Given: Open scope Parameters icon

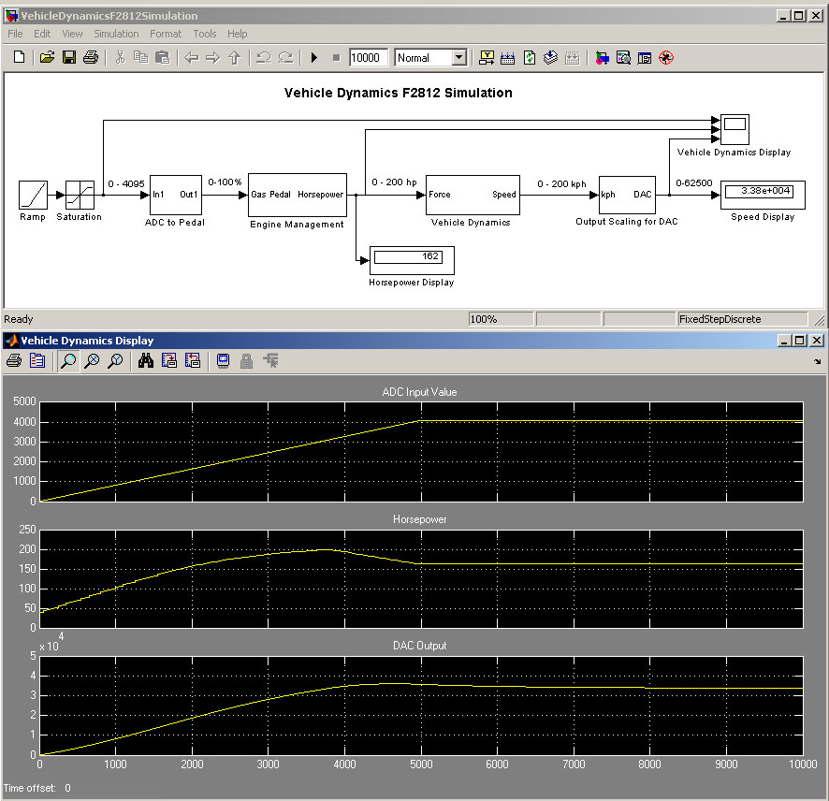Looking at the screenshot, I should pyautogui.click(x=37, y=360).
